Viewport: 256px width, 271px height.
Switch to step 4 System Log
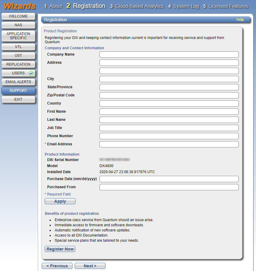tap(183, 6)
